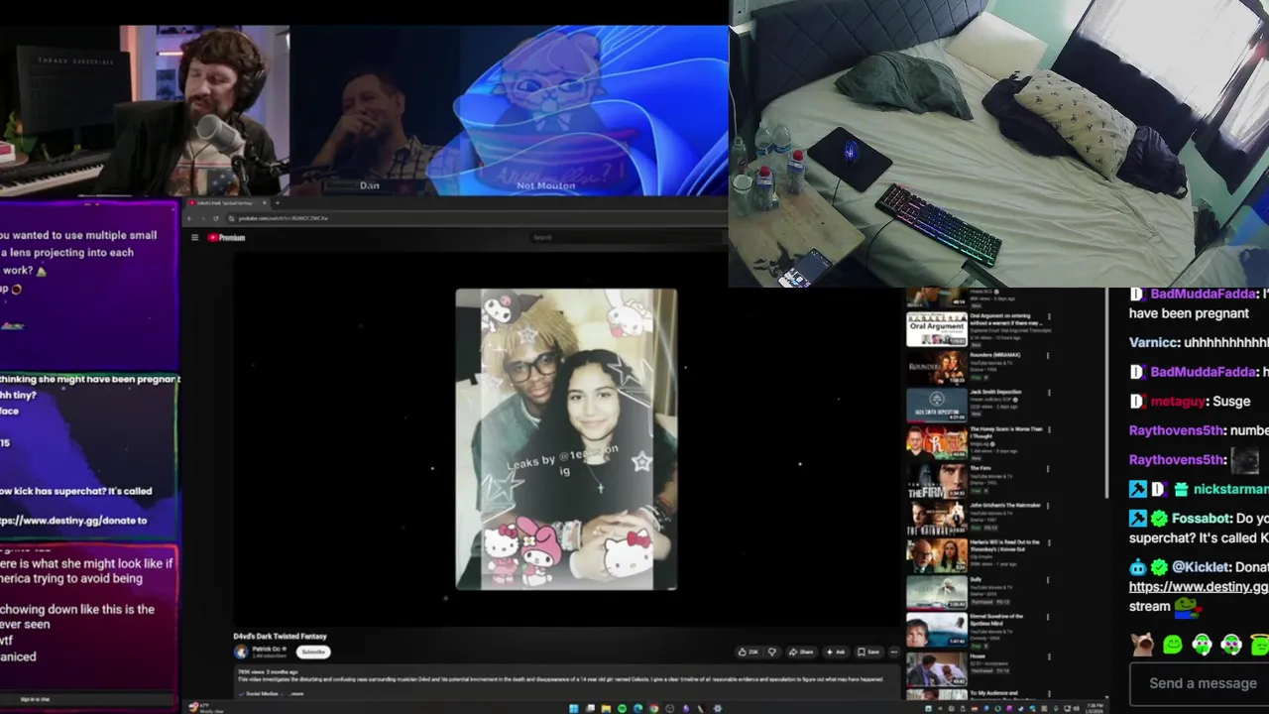Close the D4vd's Dark Twisted Fantasy tab

tap(264, 203)
